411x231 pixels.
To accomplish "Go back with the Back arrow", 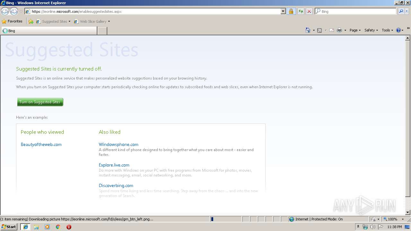I will point(5,12).
